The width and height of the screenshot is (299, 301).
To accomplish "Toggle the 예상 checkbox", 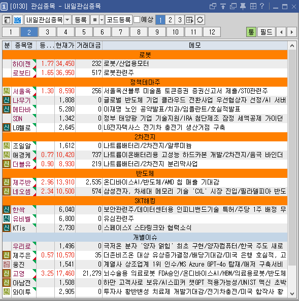I will click(137, 19).
